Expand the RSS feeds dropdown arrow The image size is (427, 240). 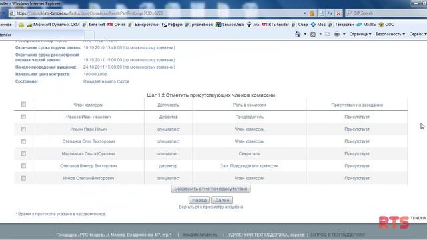(x=320, y=34)
